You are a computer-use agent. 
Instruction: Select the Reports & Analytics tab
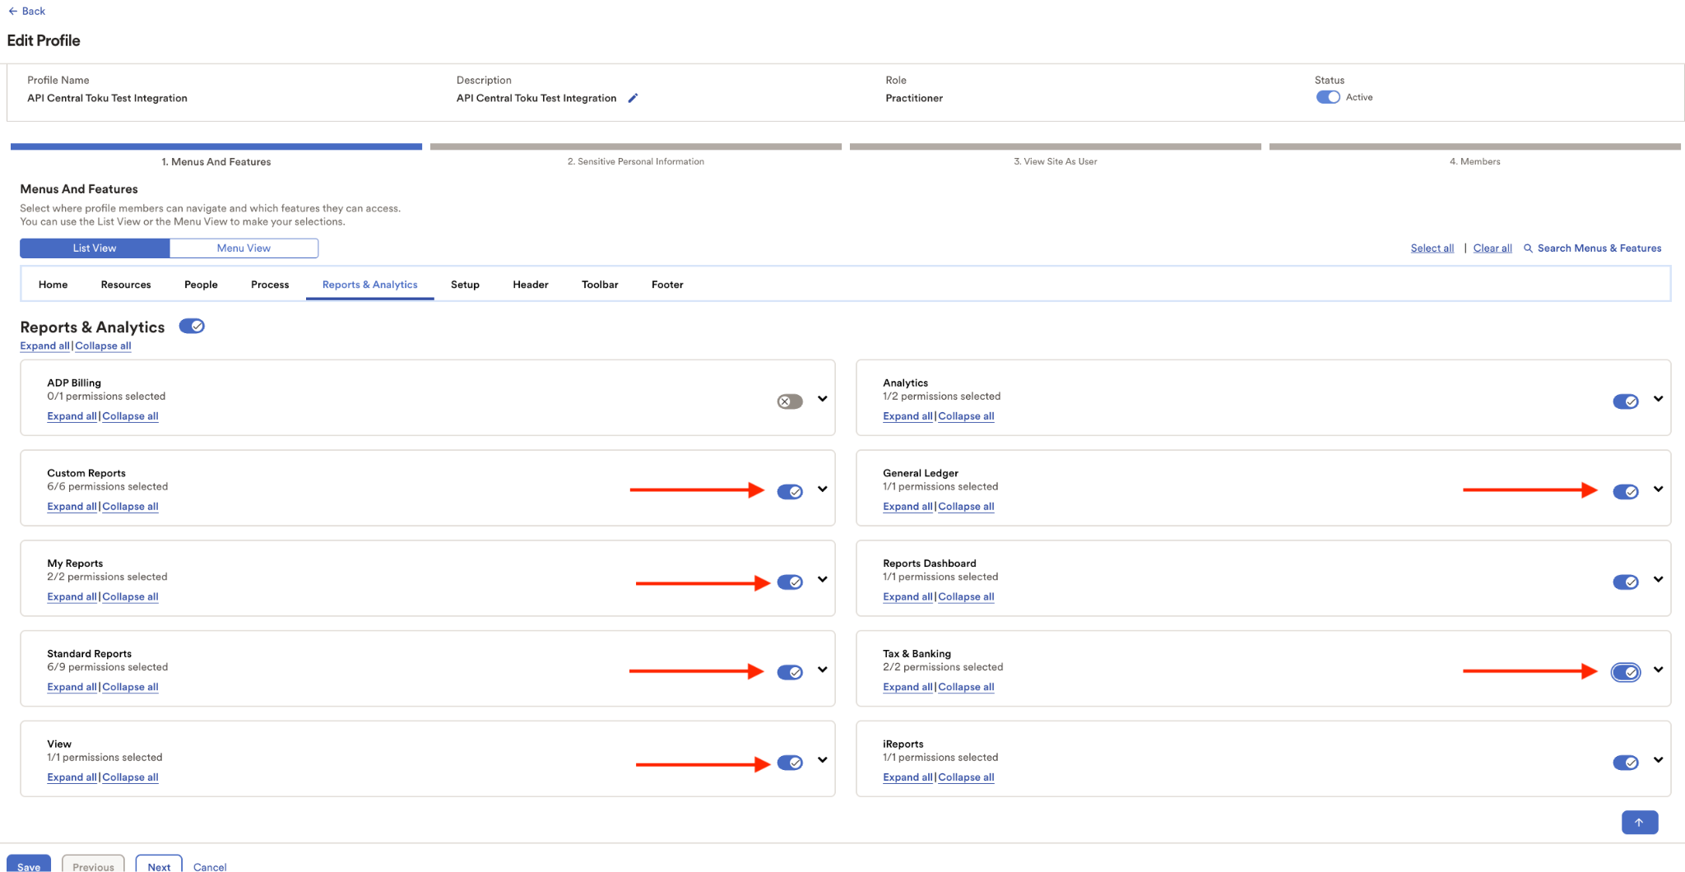pyautogui.click(x=370, y=285)
